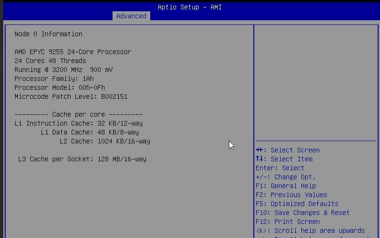Screen dimensions: 380x238
Task: Click the Microcode Patch Level entry
Action: pyautogui.click(x=71, y=96)
